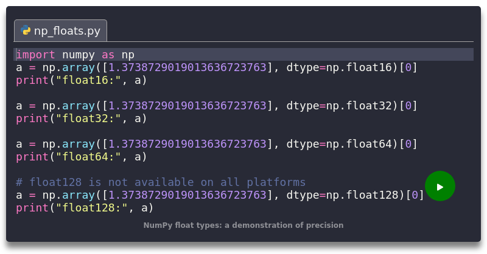
Task: Click the number literal in float16 array line
Action: click(x=187, y=67)
